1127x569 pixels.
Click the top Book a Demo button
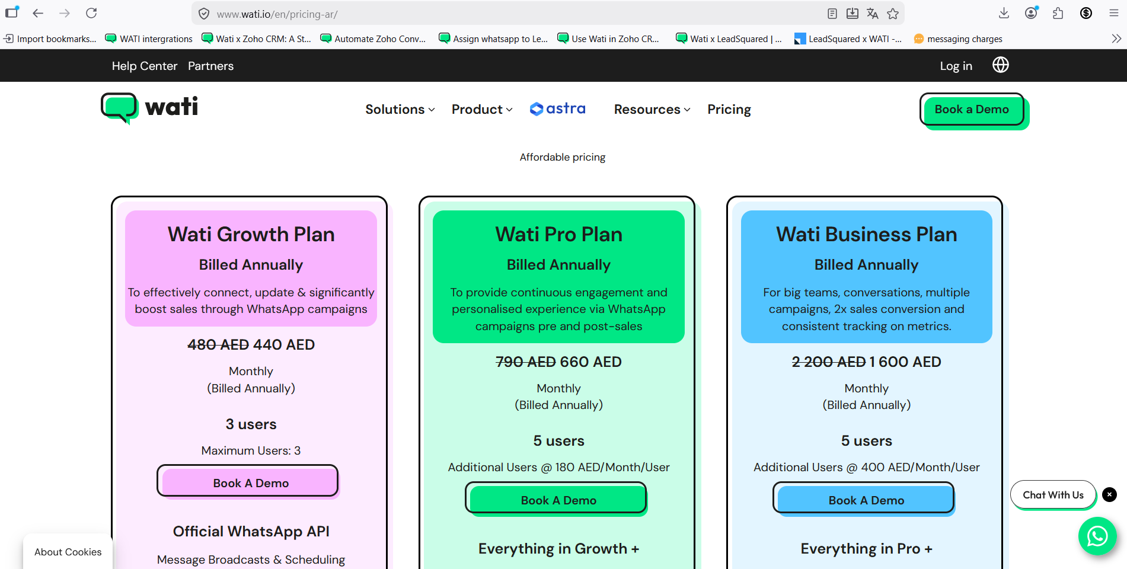point(972,110)
